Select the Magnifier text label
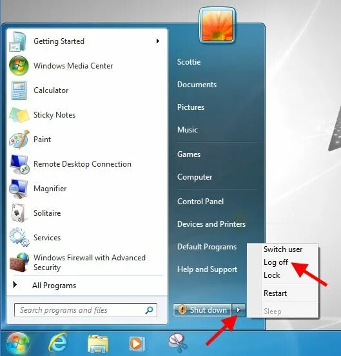Viewport: 341px width, 356px height. pos(50,189)
